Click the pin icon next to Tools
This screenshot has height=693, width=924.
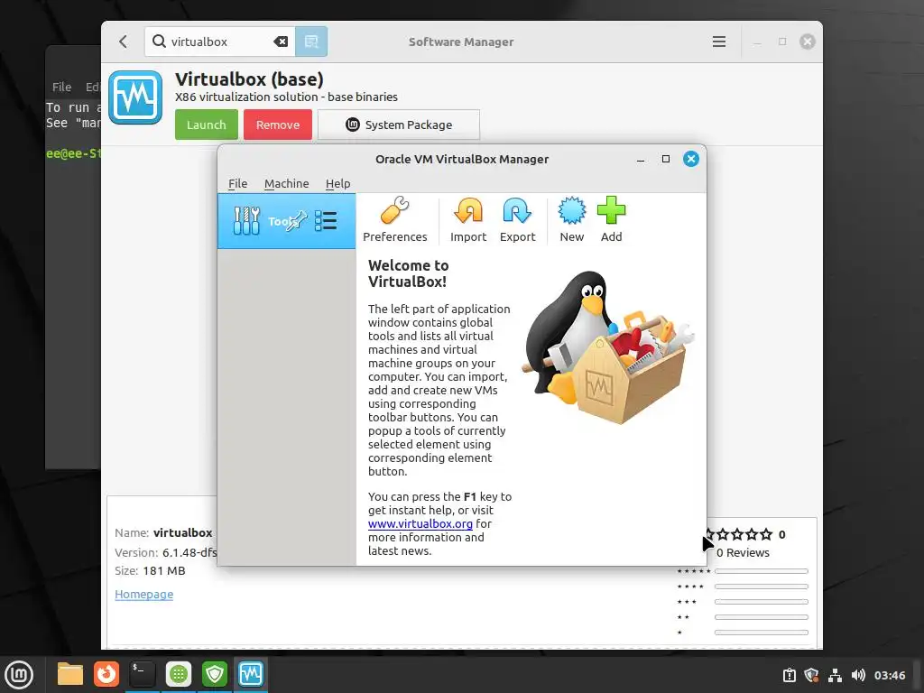(x=298, y=221)
